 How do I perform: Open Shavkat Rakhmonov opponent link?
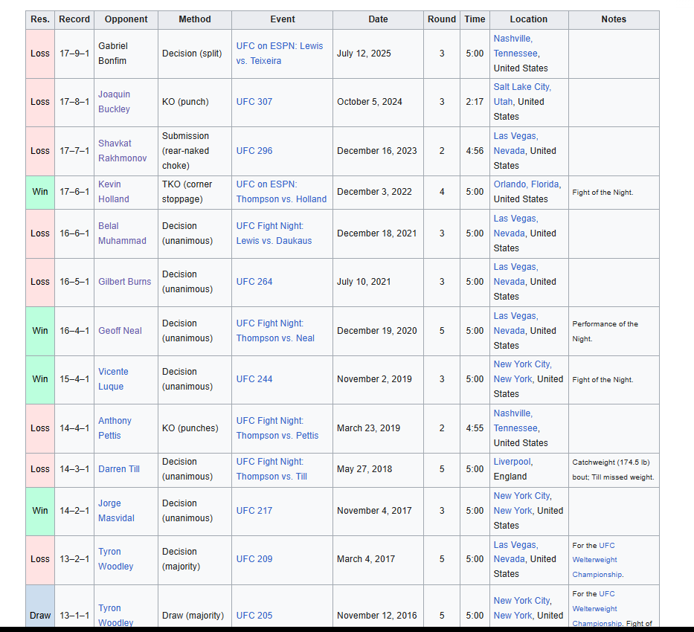(122, 151)
